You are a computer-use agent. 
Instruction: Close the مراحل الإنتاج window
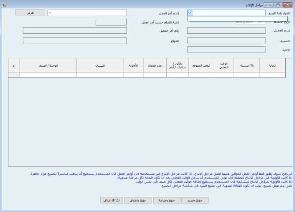pyautogui.click(x=288, y=5)
